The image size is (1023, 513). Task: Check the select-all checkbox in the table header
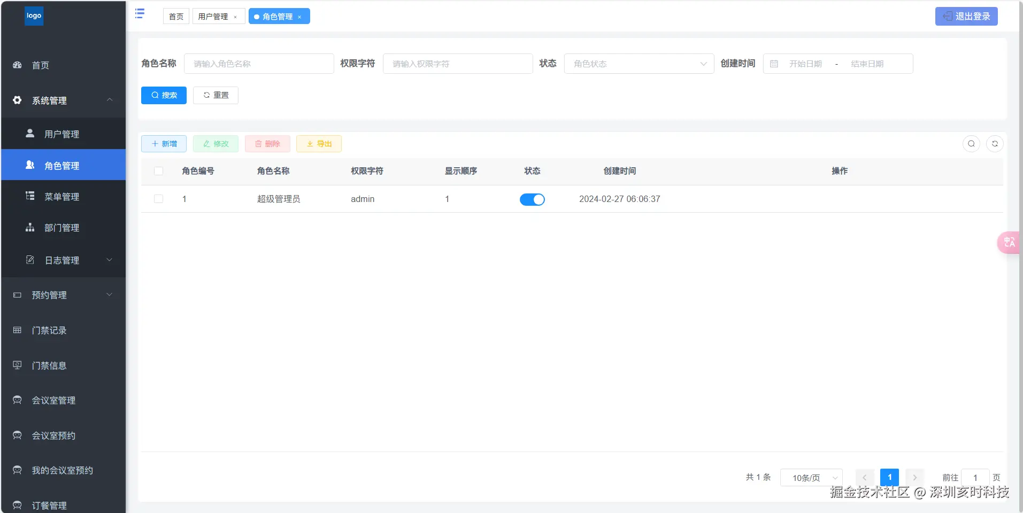pos(158,171)
